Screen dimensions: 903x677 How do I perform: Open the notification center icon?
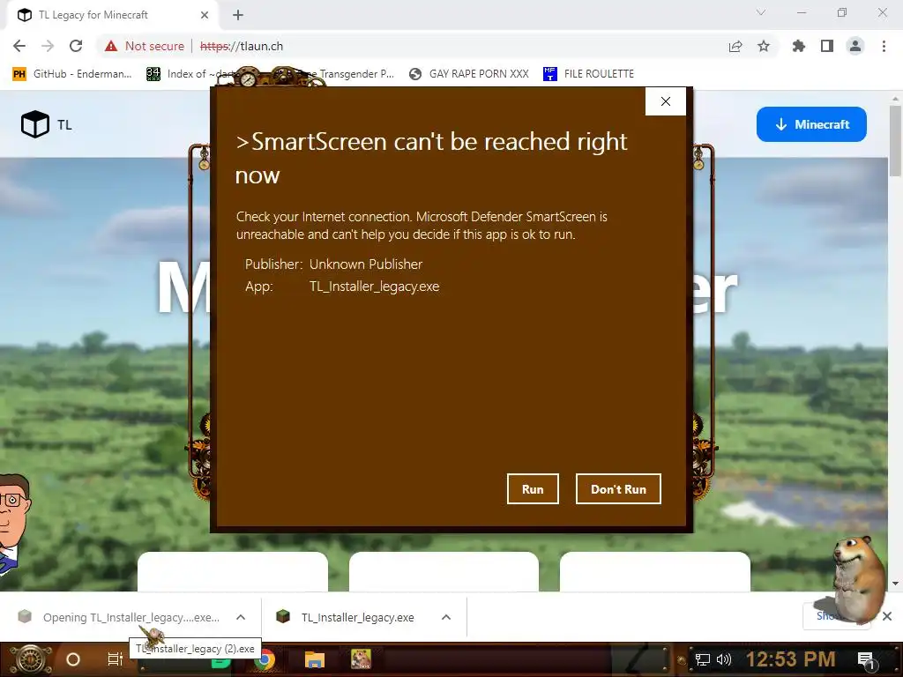[866, 659]
